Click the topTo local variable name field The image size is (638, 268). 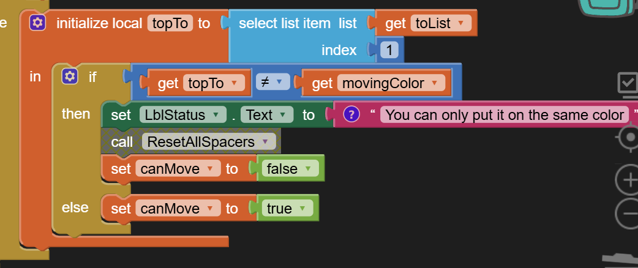pyautogui.click(x=170, y=24)
